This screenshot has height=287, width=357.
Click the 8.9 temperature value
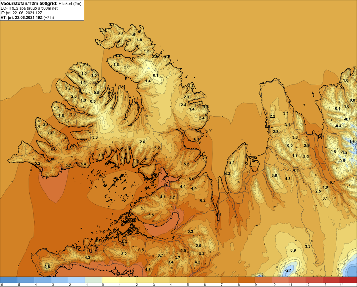(69, 149)
